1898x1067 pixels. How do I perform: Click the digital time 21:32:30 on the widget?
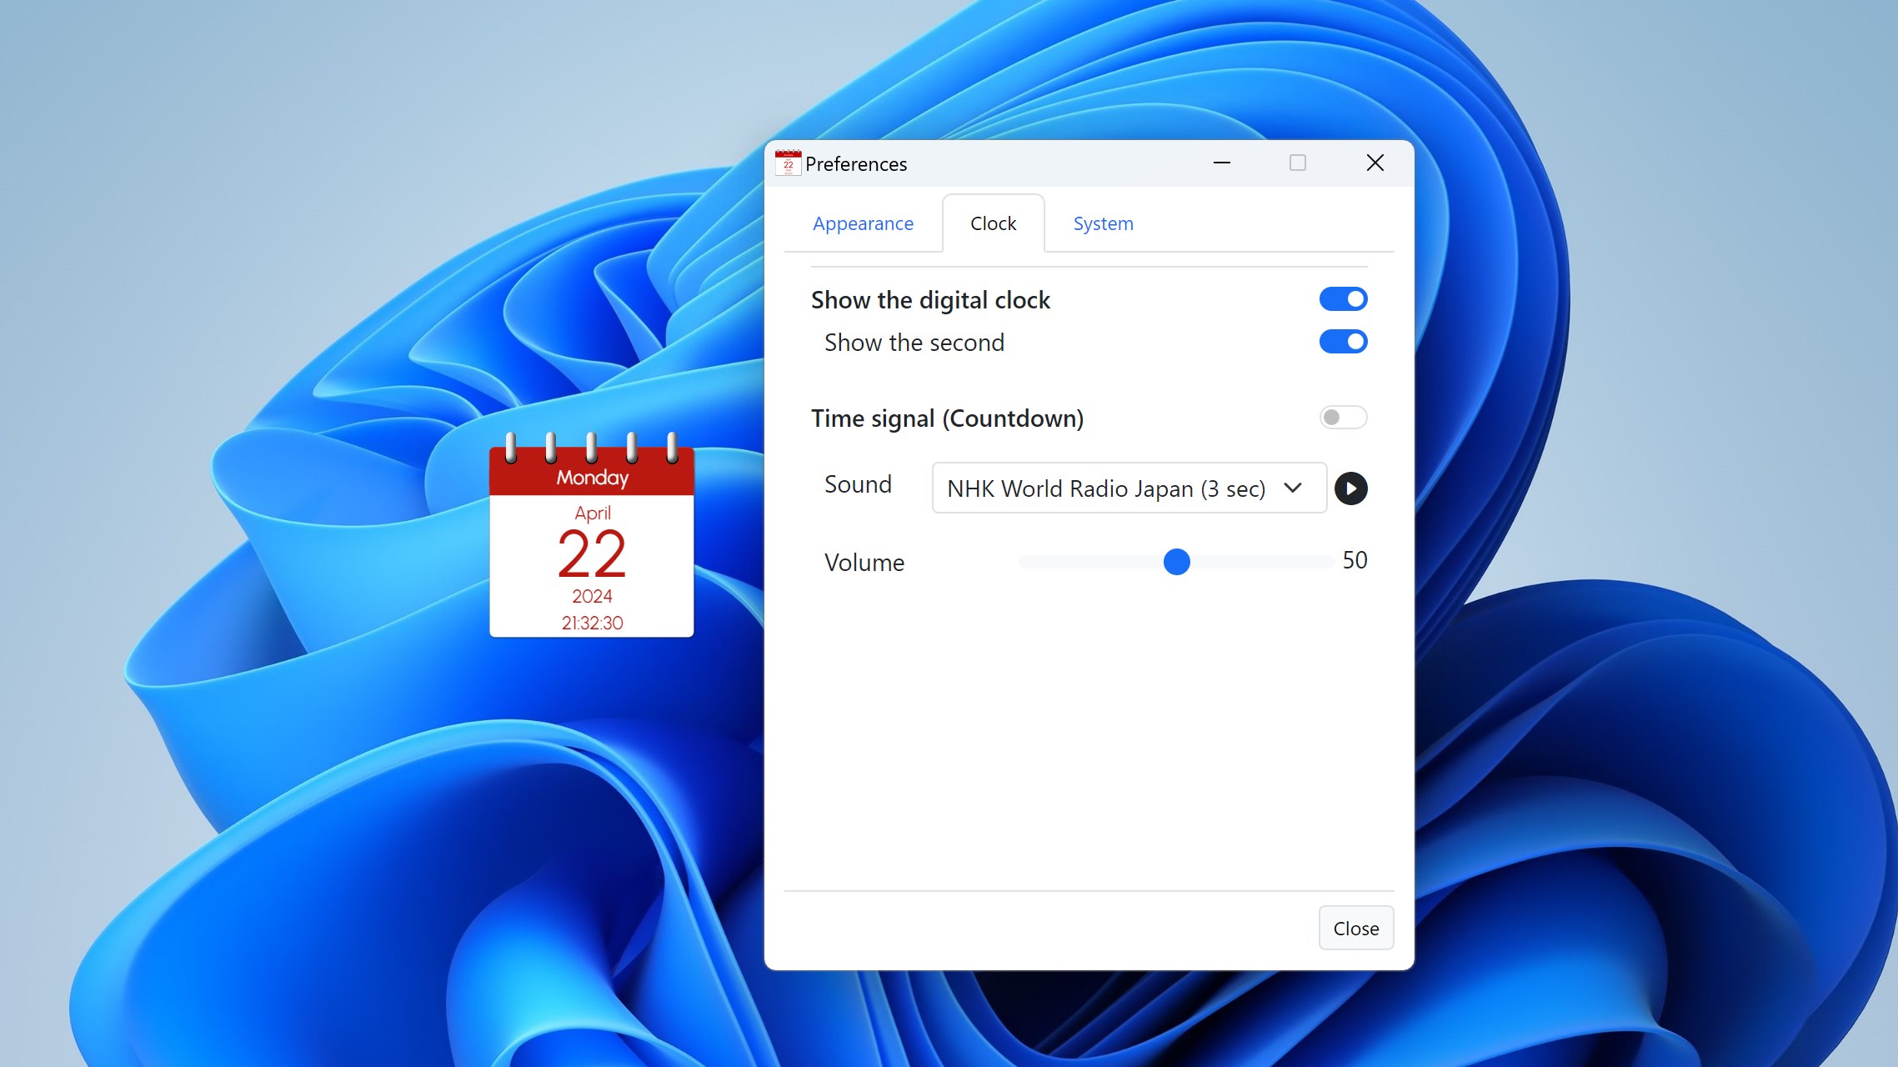[x=591, y=622]
